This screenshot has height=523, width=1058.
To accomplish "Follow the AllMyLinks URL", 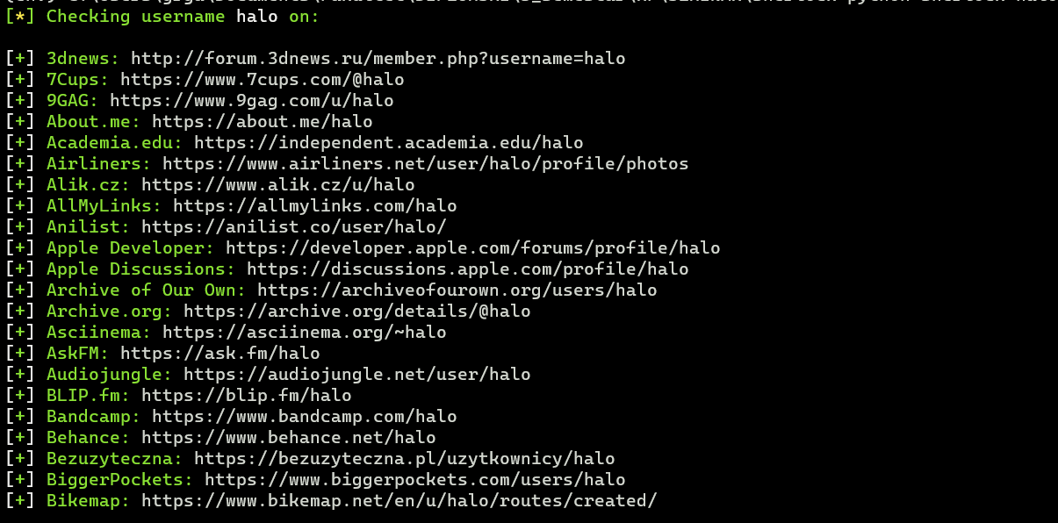I will [314, 206].
